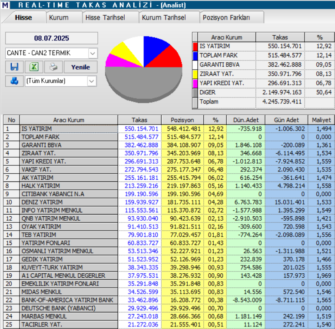Click the yellow ZIRAAT YAT. legend swatch
This screenshot has width=335, height=329.
pos(195,74)
